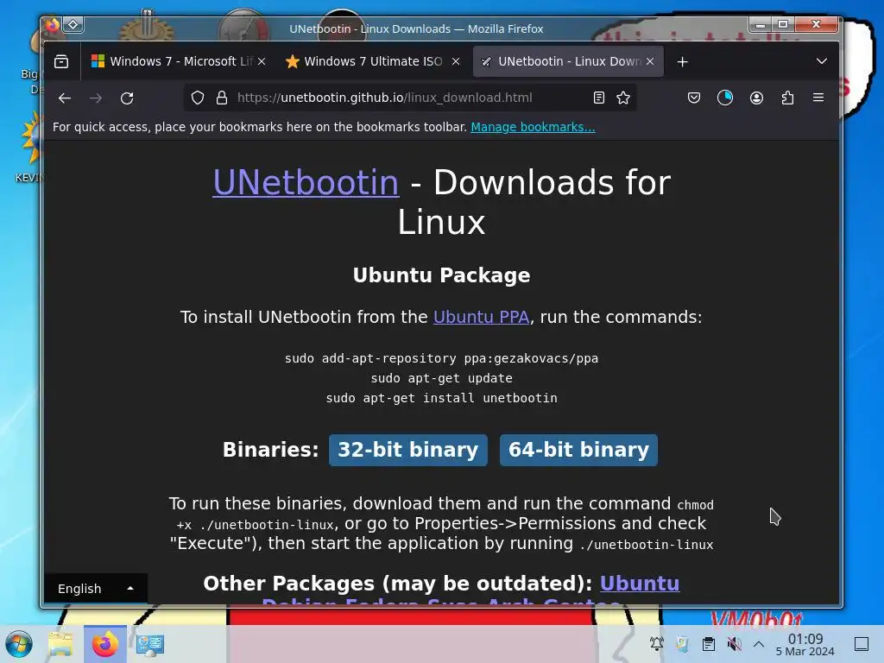Open the English language dropdown
884x663 pixels.
tap(95, 589)
